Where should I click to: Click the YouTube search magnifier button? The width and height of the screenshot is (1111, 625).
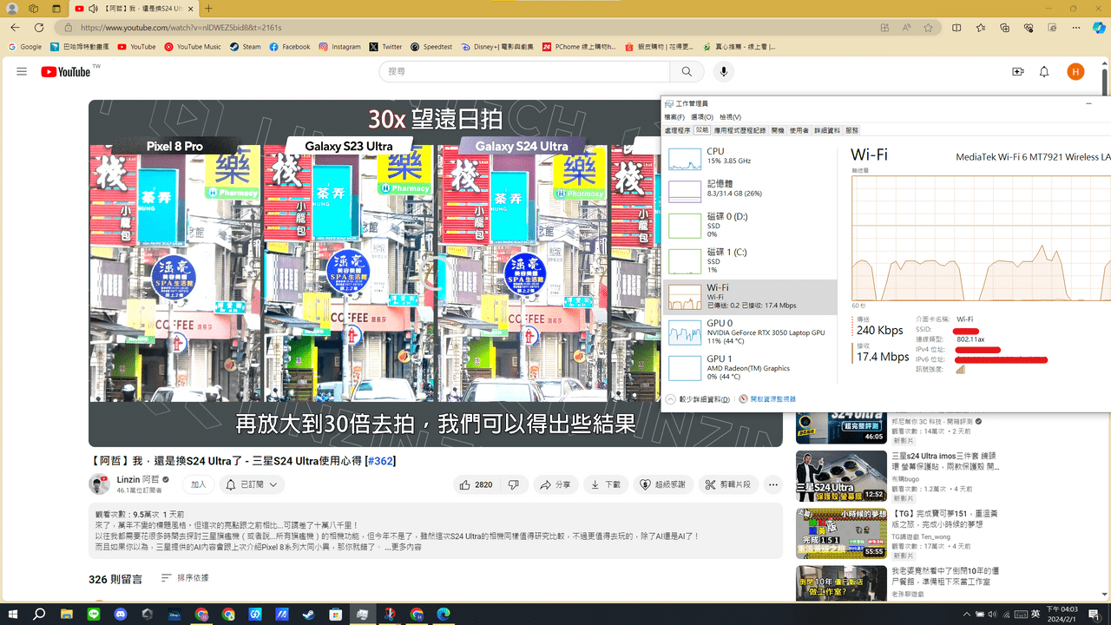pyautogui.click(x=687, y=71)
